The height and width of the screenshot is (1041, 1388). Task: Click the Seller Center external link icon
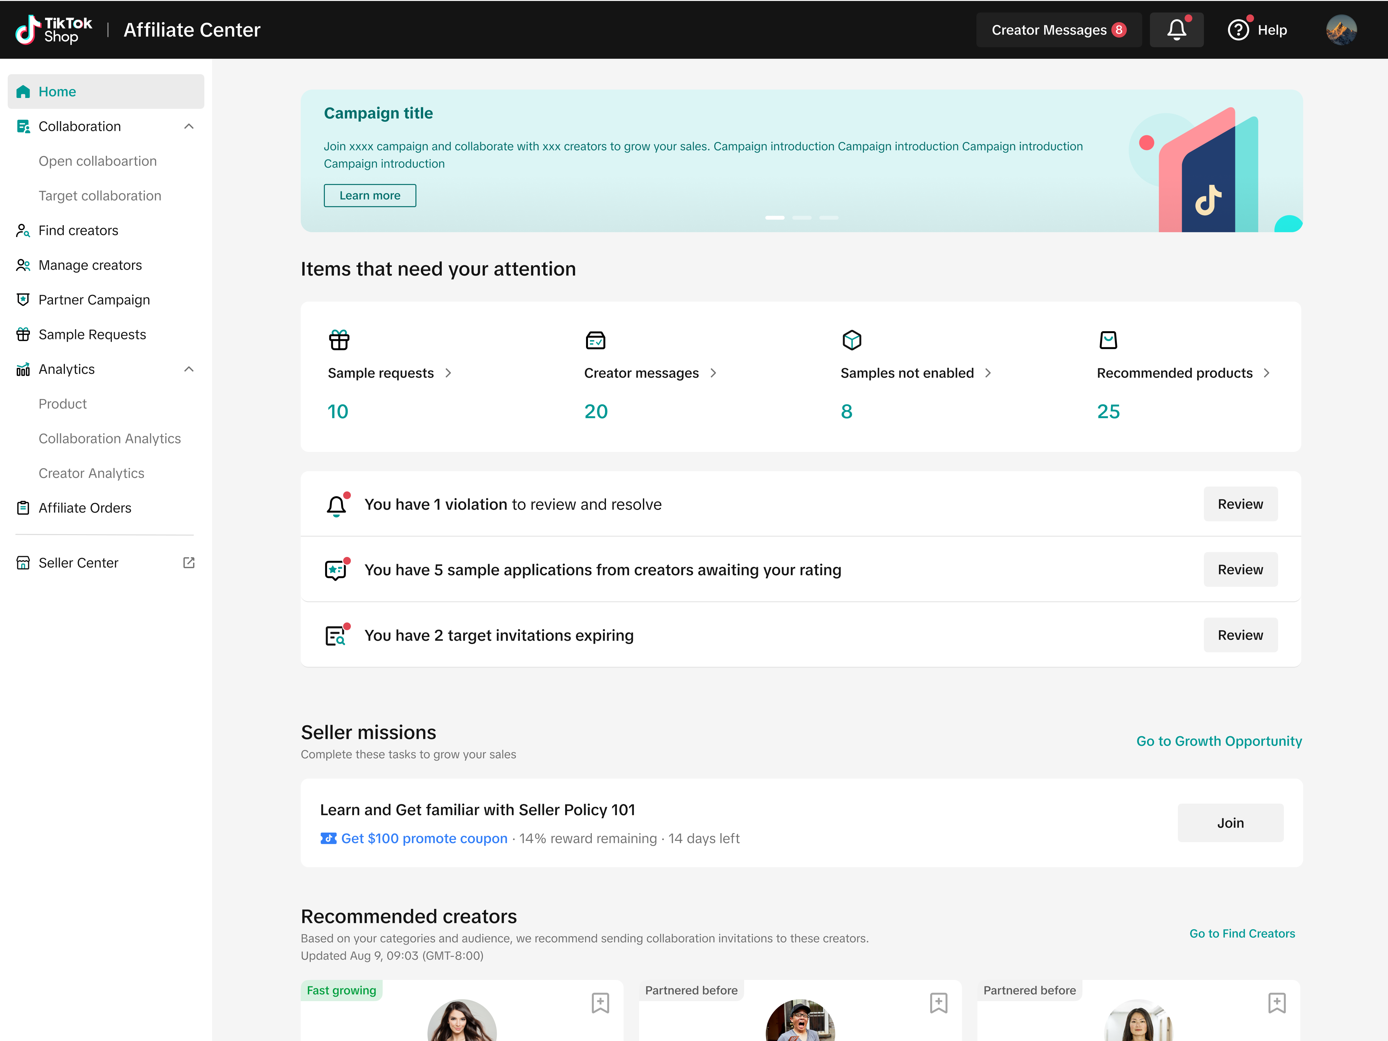(189, 562)
